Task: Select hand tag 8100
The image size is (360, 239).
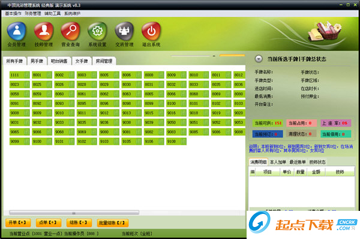Action: click(176, 104)
